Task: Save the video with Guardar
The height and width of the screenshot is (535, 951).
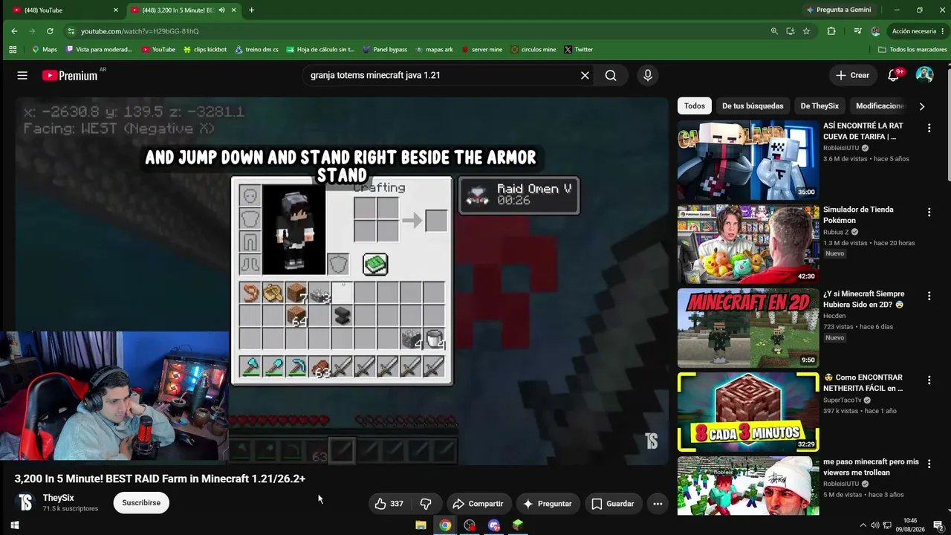Action: [x=613, y=504]
